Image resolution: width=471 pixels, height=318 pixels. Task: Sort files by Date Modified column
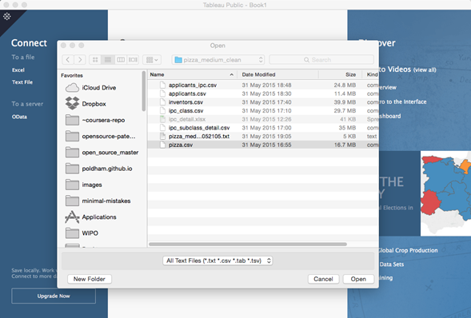pyautogui.click(x=277, y=74)
